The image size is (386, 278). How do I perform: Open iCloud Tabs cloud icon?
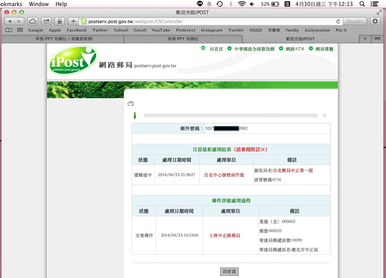pyautogui.click(x=32, y=21)
